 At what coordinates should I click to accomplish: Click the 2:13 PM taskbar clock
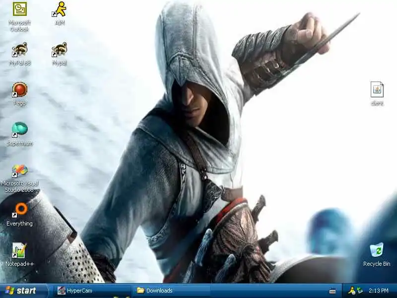[379, 291]
